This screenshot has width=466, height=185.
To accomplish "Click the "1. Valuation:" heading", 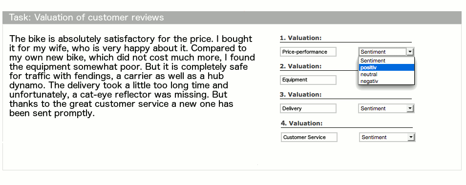I will 300,38.
